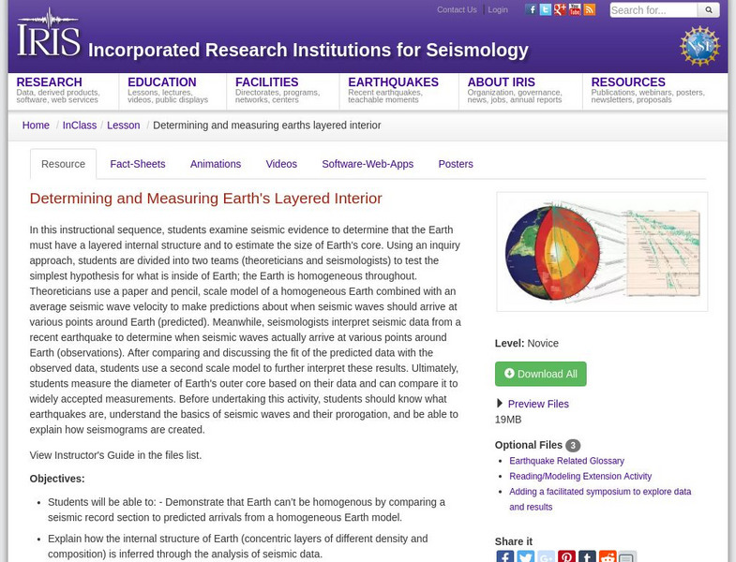The width and height of the screenshot is (736, 562).
Task: Click 'View Instructor's Guide in the files list.' text
Action: pyautogui.click(x=115, y=455)
